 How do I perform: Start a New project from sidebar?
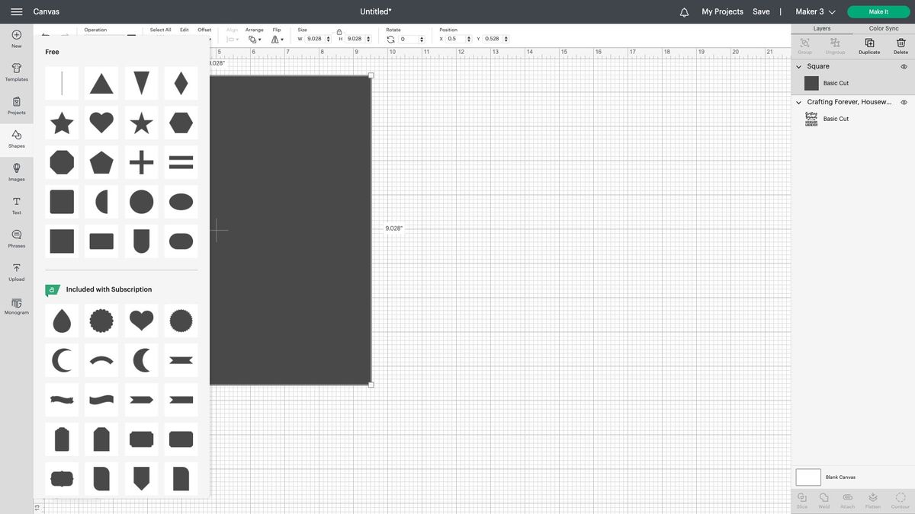pos(17,38)
